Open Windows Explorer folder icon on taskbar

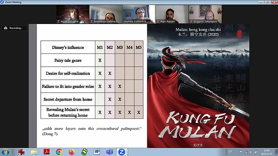34,152
